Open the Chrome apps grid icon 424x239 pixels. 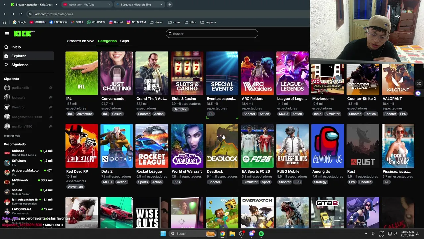4,22
